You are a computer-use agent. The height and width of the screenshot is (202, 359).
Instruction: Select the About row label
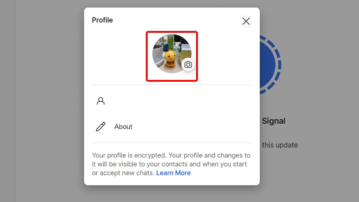tap(123, 127)
